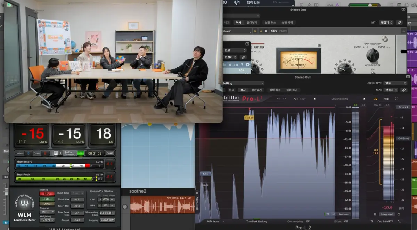Toggle the green Follow Transport button

[80, 153]
